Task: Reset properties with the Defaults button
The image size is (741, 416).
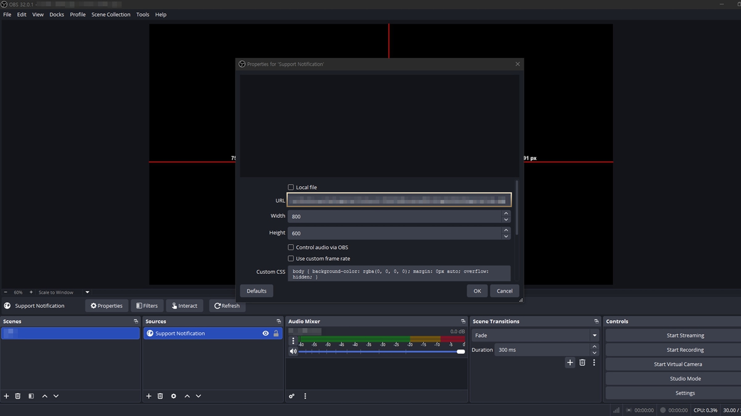Action: tap(257, 291)
